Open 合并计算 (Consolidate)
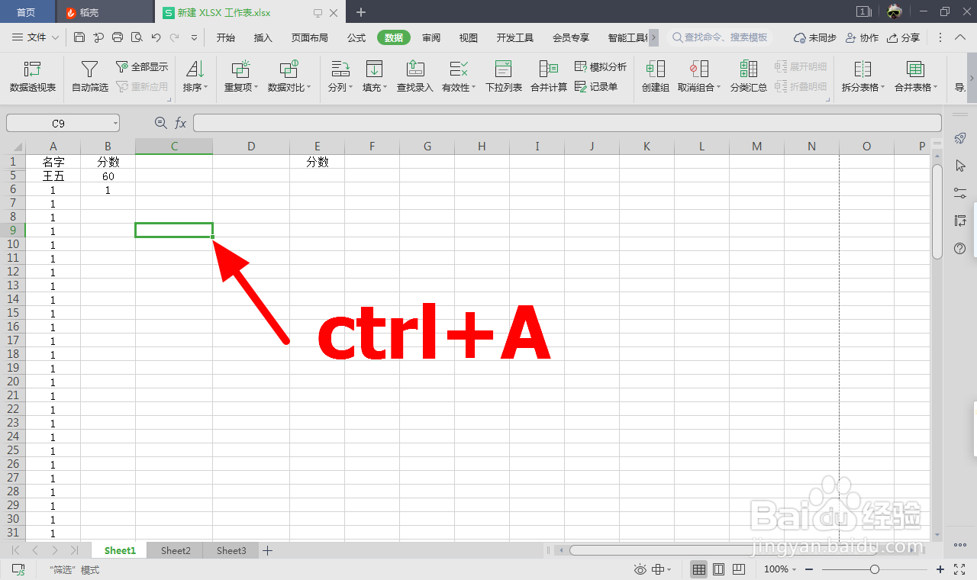 point(549,76)
